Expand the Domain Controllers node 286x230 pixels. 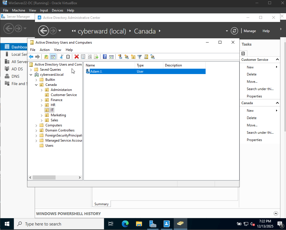36,131
